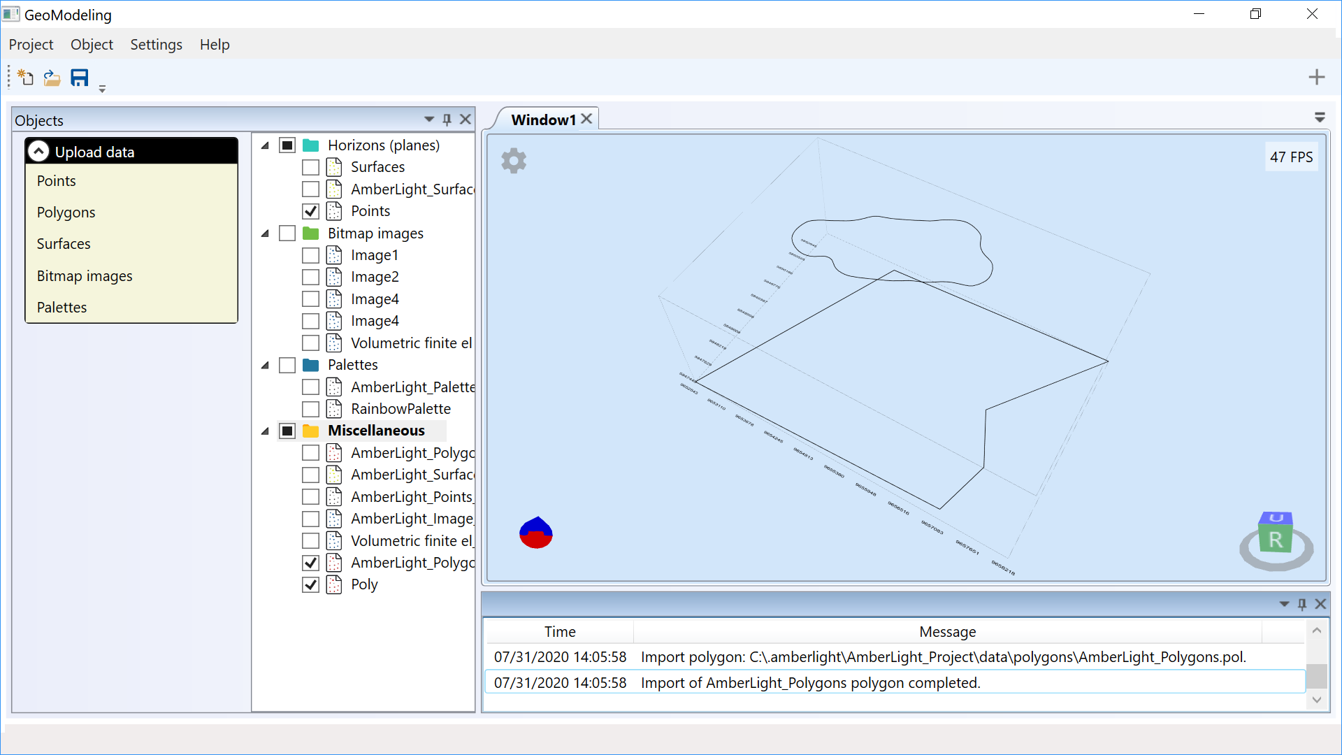Click the Surfaces item document icon
The width and height of the screenshot is (1342, 755).
tap(334, 167)
